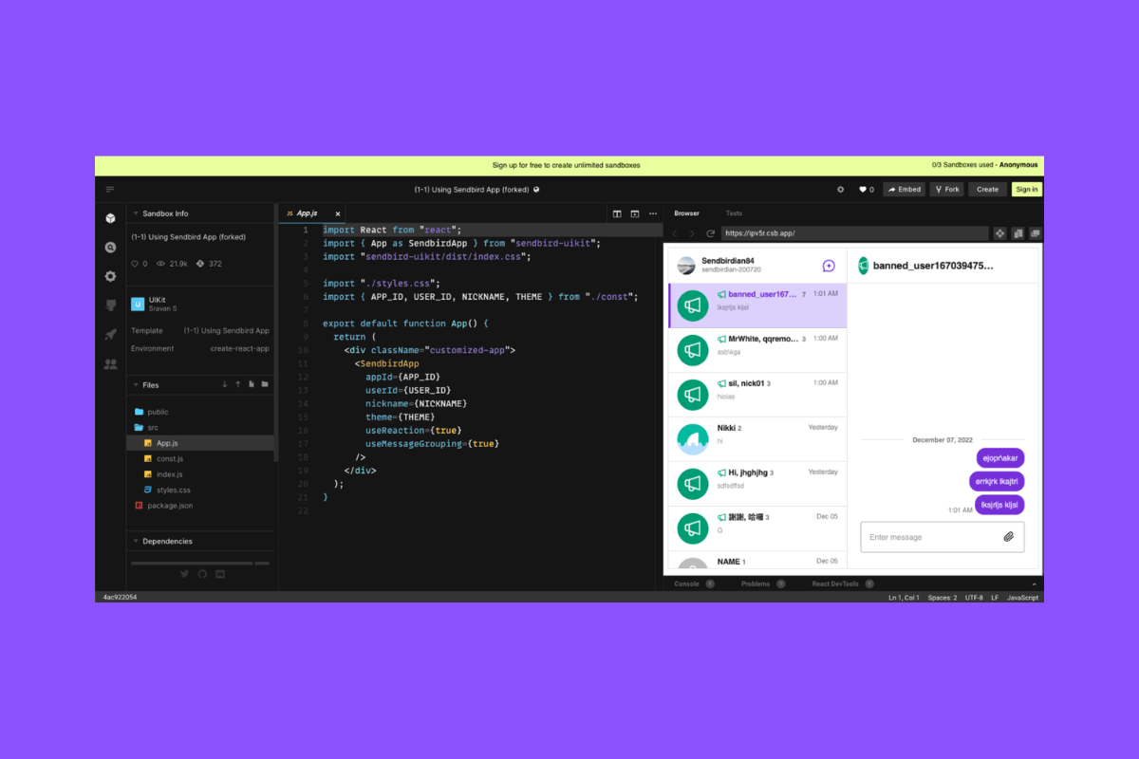Click the preview URL address field
The image size is (1139, 759).
tap(854, 233)
